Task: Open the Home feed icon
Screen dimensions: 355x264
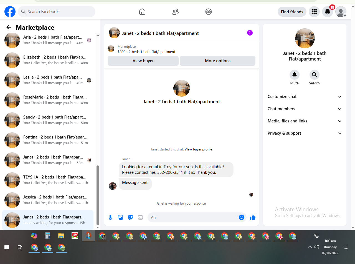Action: [142, 12]
